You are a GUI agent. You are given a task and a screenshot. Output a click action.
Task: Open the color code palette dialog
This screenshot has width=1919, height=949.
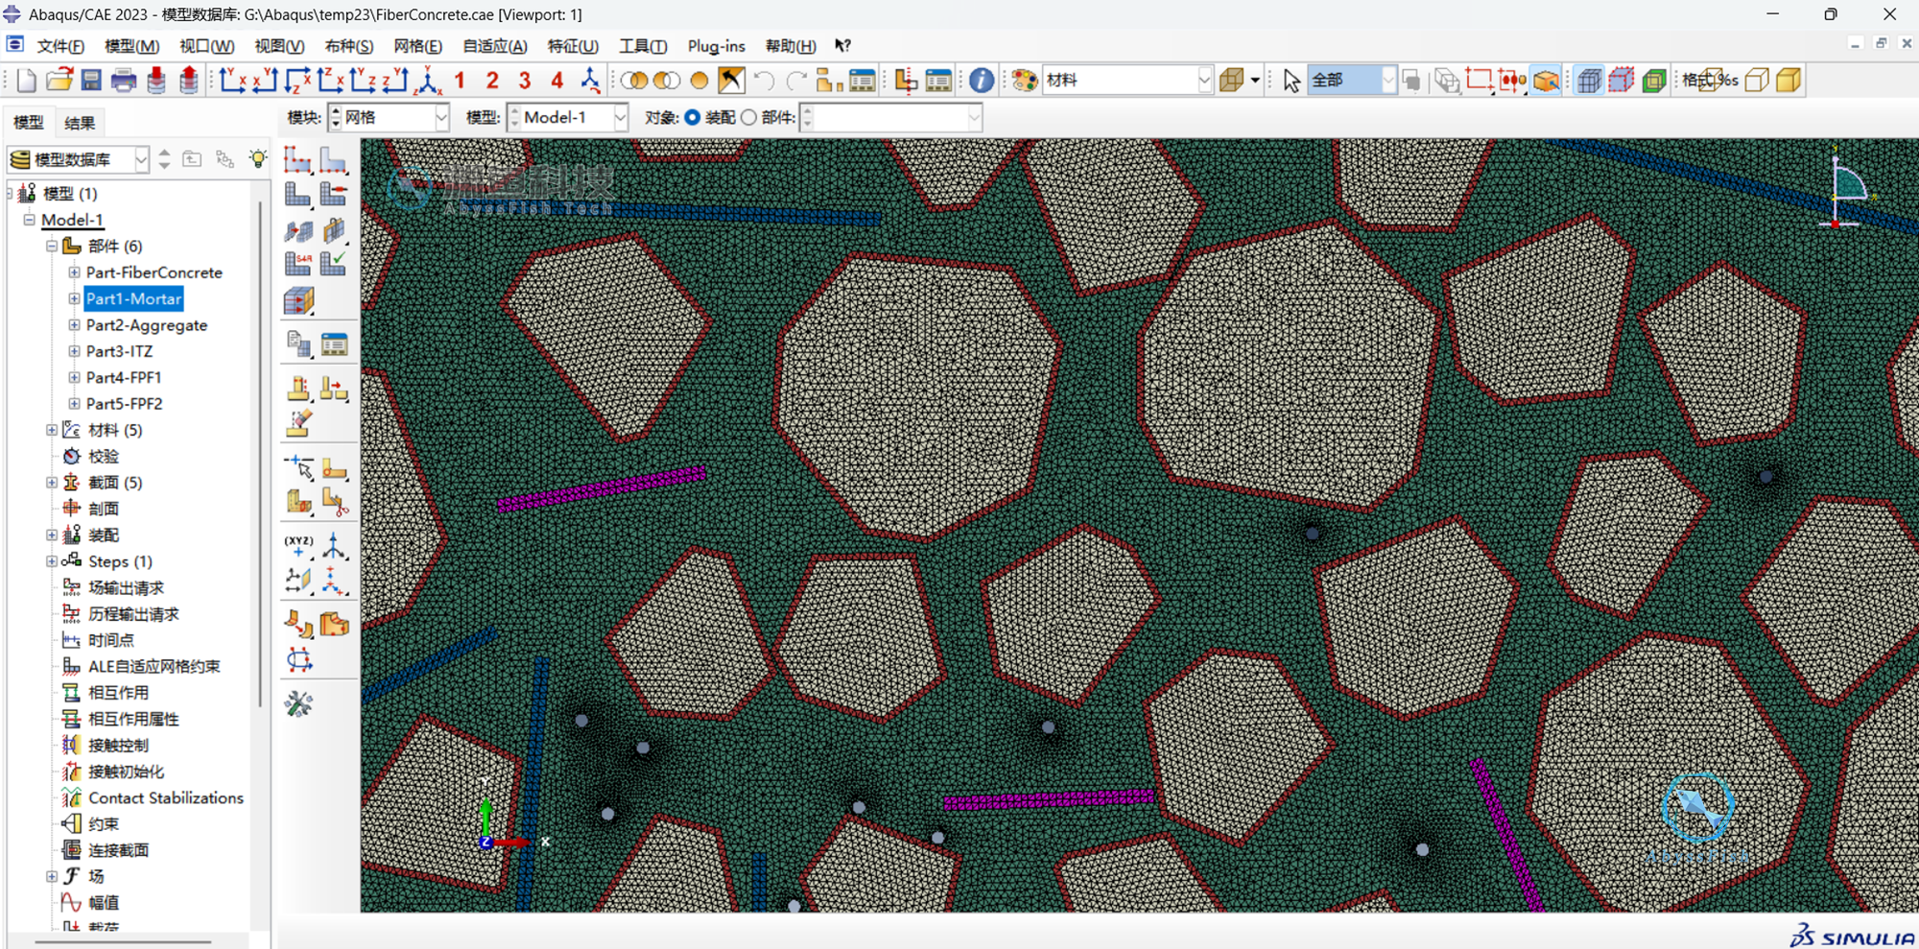pyautogui.click(x=1025, y=81)
